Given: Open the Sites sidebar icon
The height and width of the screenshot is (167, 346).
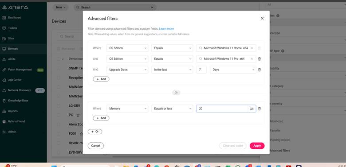Looking at the screenshot, I should tap(4, 39).
